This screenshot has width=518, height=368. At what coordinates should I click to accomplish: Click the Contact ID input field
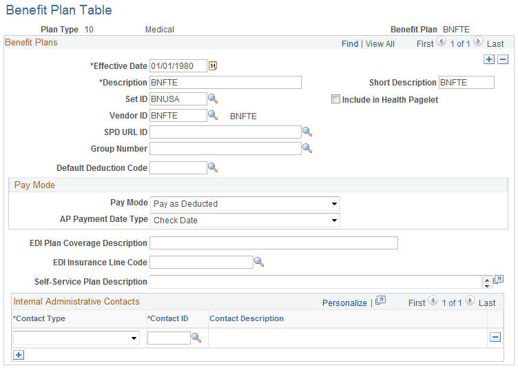tap(169, 338)
